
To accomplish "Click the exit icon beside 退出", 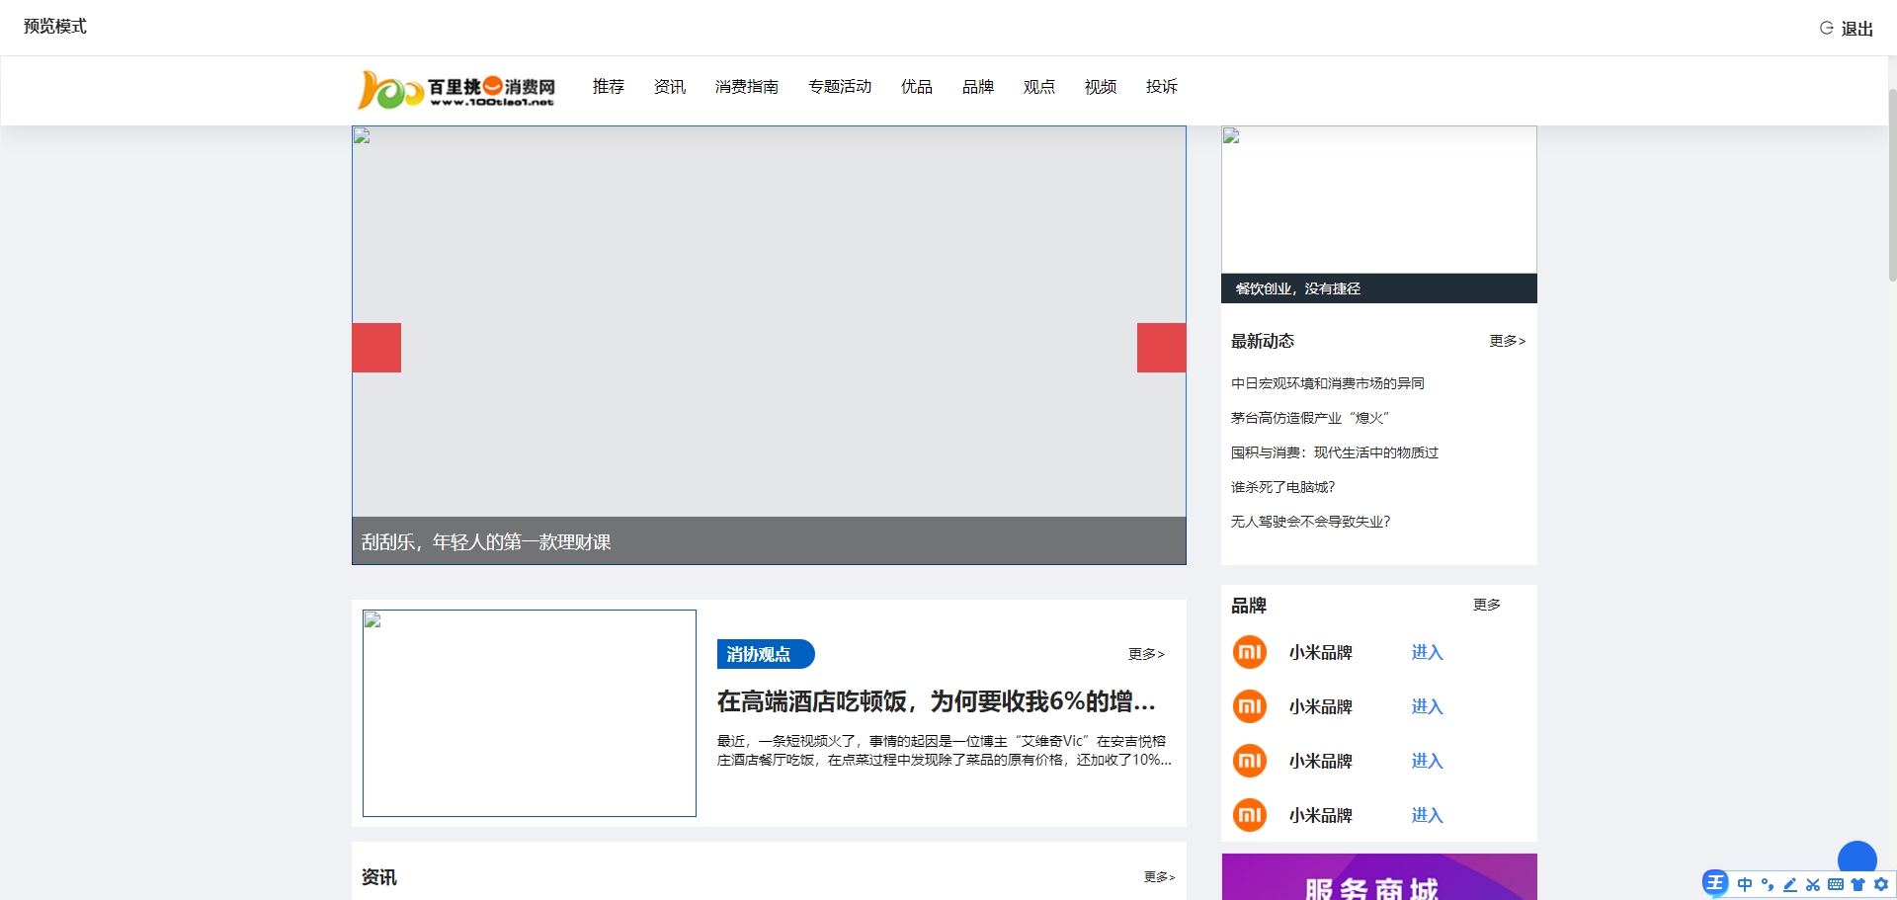I will pos(1826,28).
